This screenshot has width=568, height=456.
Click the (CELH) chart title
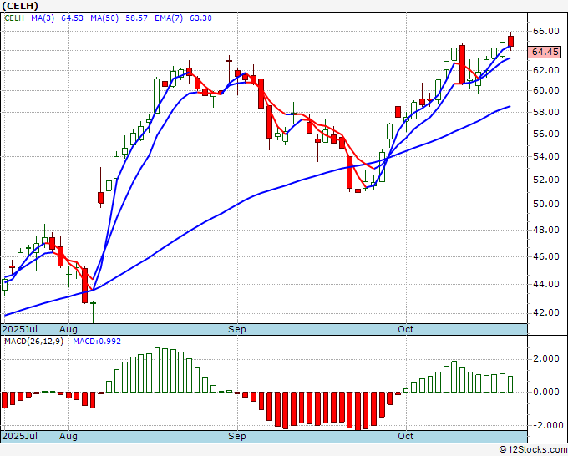[x=19, y=6]
